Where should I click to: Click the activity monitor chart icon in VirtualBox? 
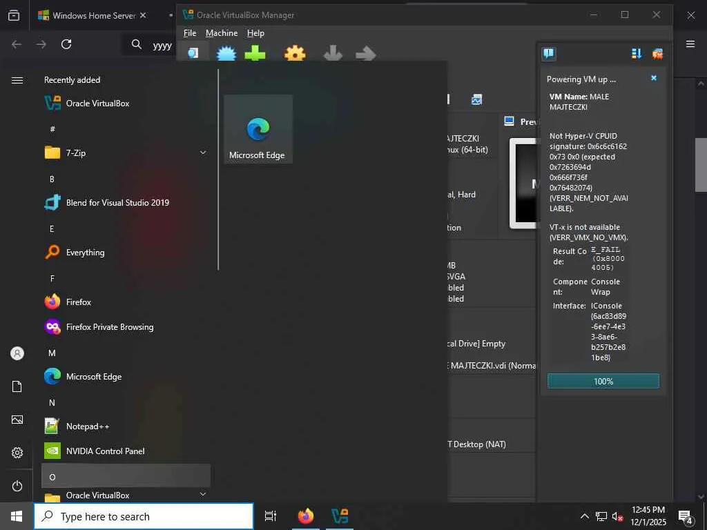click(x=476, y=99)
